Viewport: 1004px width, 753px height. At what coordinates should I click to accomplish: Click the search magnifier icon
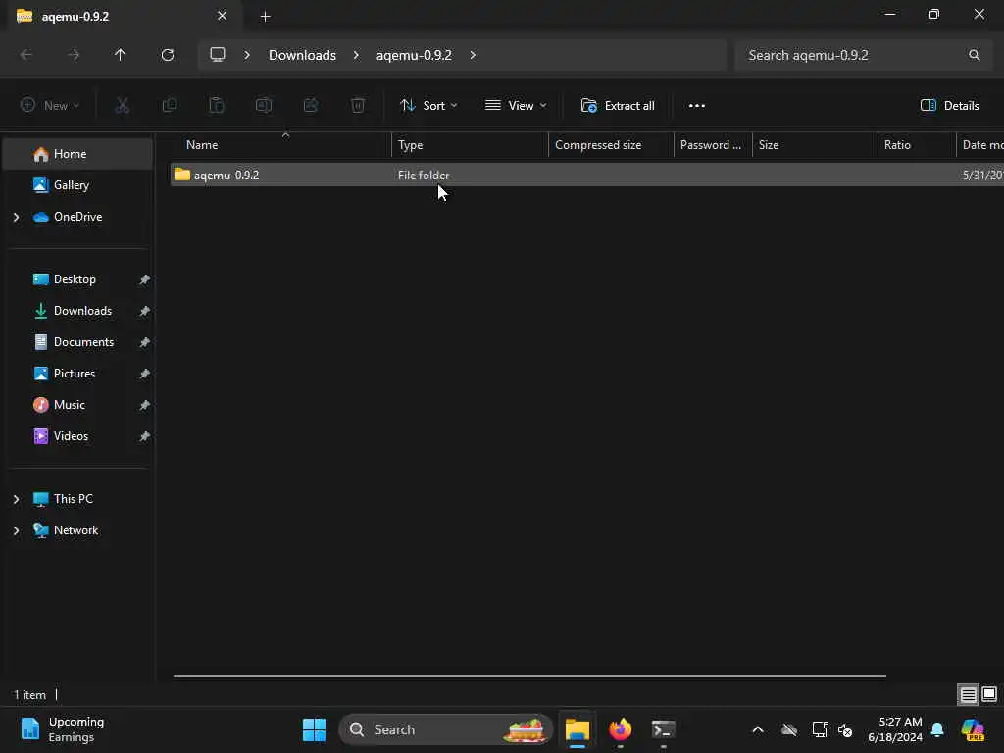pos(974,55)
